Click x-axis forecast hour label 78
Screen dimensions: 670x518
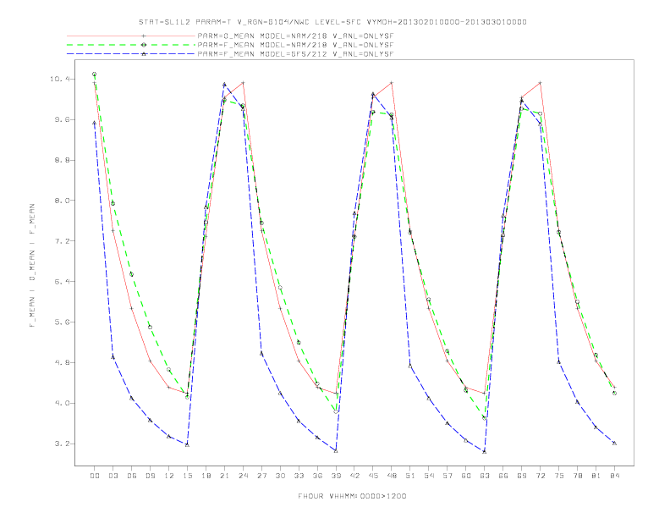coord(577,476)
